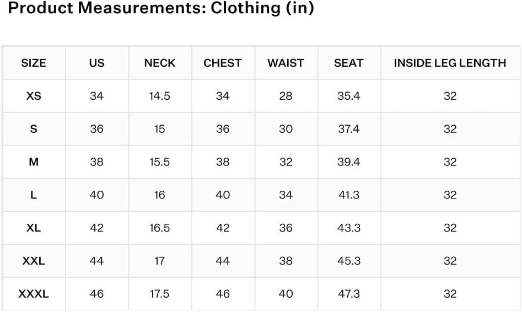The image size is (522, 312).
Task: Click the CHEST column header
Action: pyautogui.click(x=223, y=63)
